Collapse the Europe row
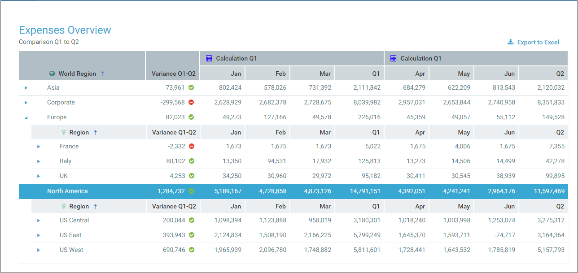The width and height of the screenshot is (578, 273). coord(26,117)
